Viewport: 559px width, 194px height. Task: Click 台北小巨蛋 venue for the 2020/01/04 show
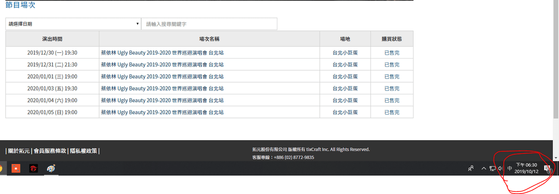pyautogui.click(x=345, y=100)
